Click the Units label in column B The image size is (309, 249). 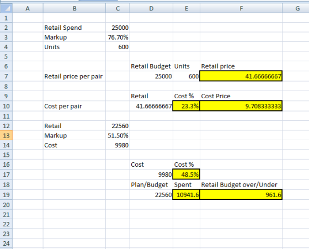[x=74, y=47]
